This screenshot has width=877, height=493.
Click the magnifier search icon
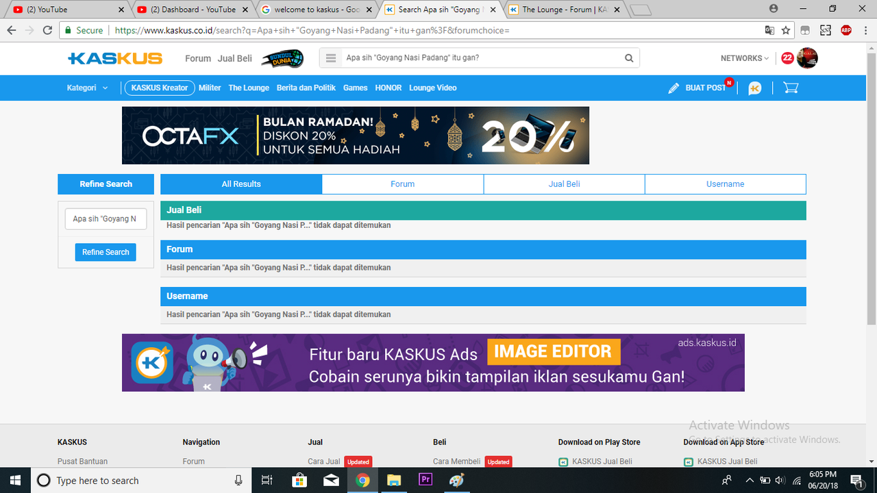[x=629, y=58]
